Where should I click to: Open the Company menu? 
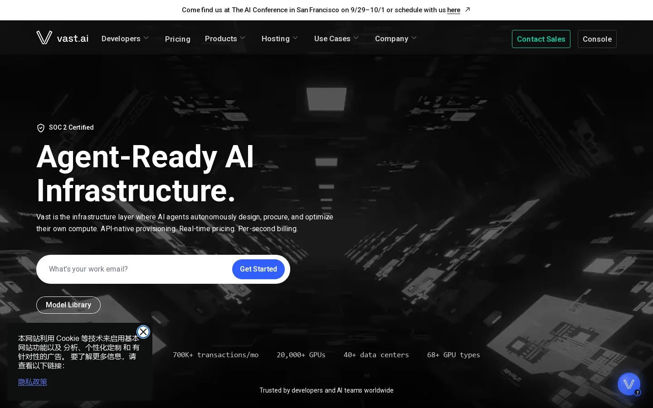[x=392, y=39]
